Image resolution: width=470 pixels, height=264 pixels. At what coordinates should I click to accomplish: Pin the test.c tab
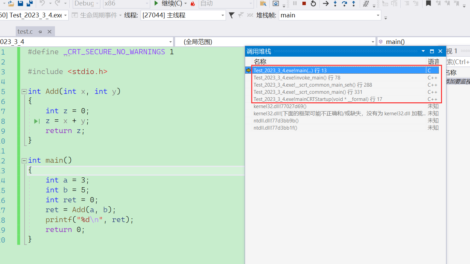40,32
